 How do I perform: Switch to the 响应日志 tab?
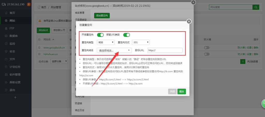80,111
